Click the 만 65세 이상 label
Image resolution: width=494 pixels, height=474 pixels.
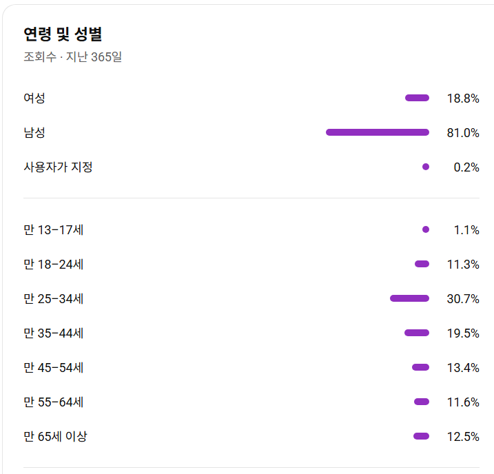[x=55, y=437]
